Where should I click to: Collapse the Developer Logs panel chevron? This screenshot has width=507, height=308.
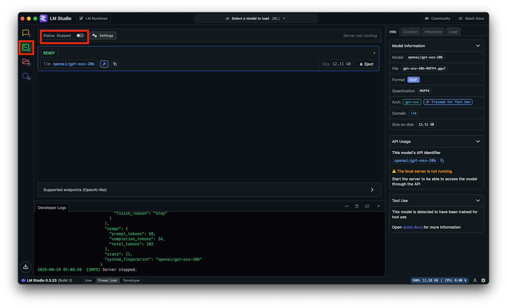point(379,206)
